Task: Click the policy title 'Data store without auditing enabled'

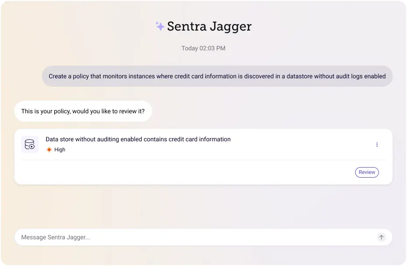Action: pos(138,139)
